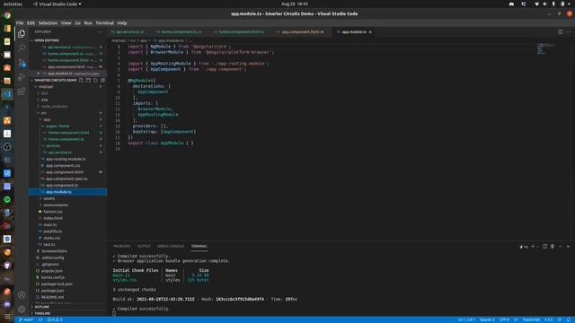This screenshot has width=575, height=323.
Task: Add a new terminal with plus icon
Action: [x=533, y=247]
